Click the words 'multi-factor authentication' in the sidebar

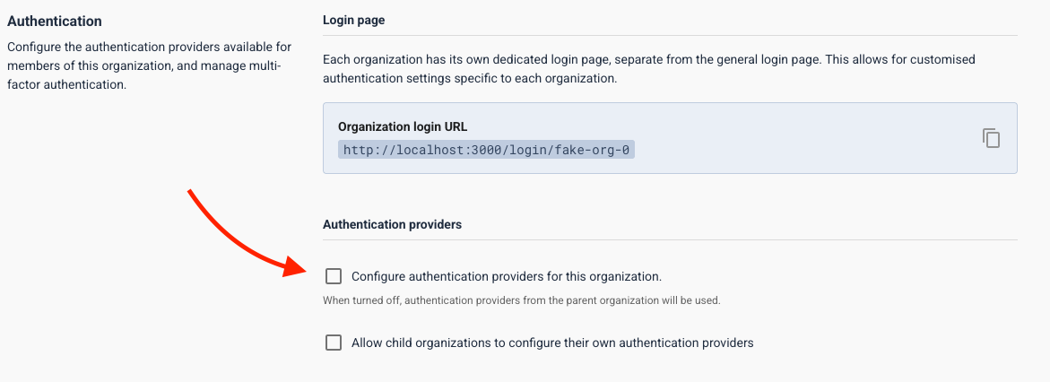[143, 76]
